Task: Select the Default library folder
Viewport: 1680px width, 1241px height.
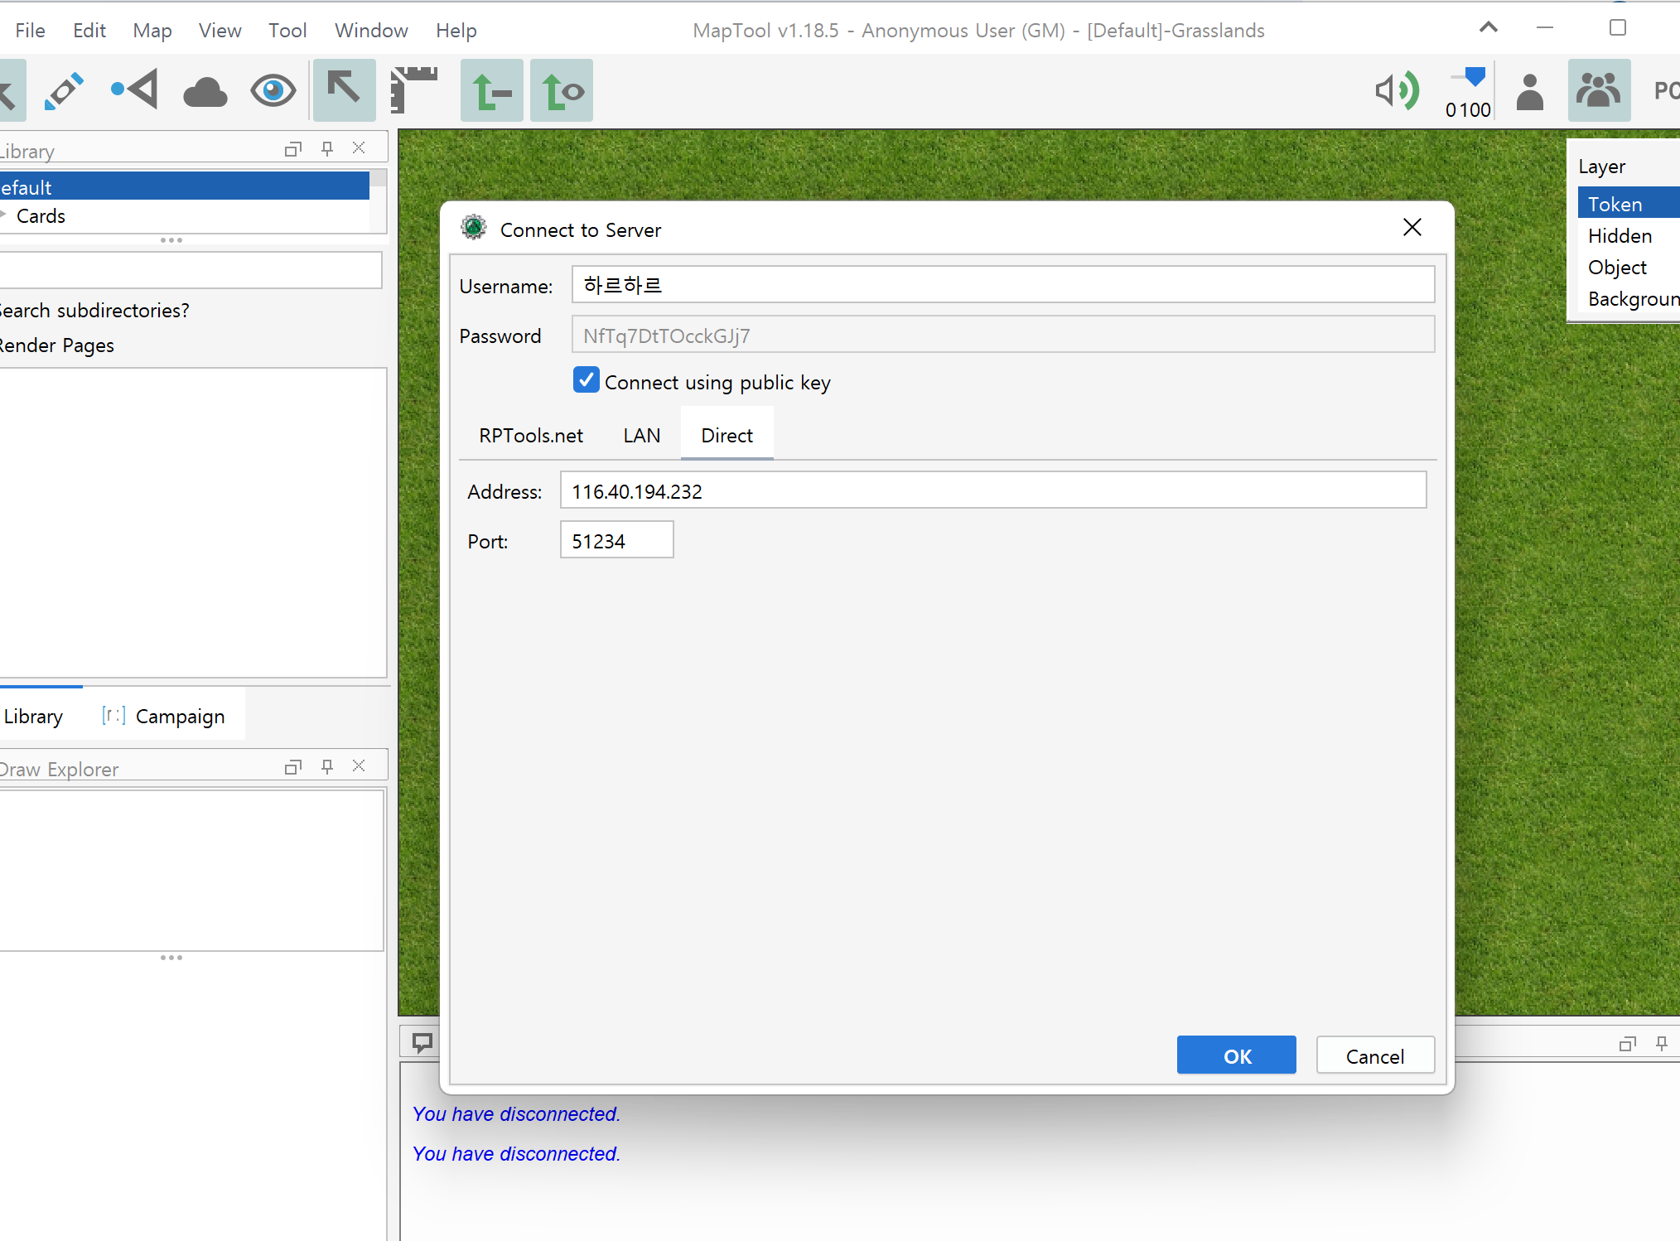Action: pos(185,186)
